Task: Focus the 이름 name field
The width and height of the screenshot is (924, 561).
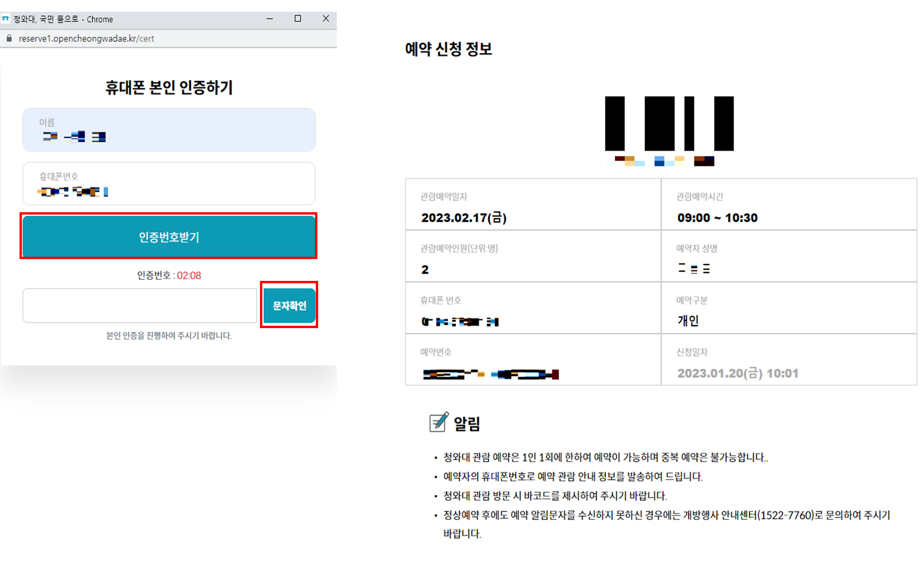Action: point(169,130)
